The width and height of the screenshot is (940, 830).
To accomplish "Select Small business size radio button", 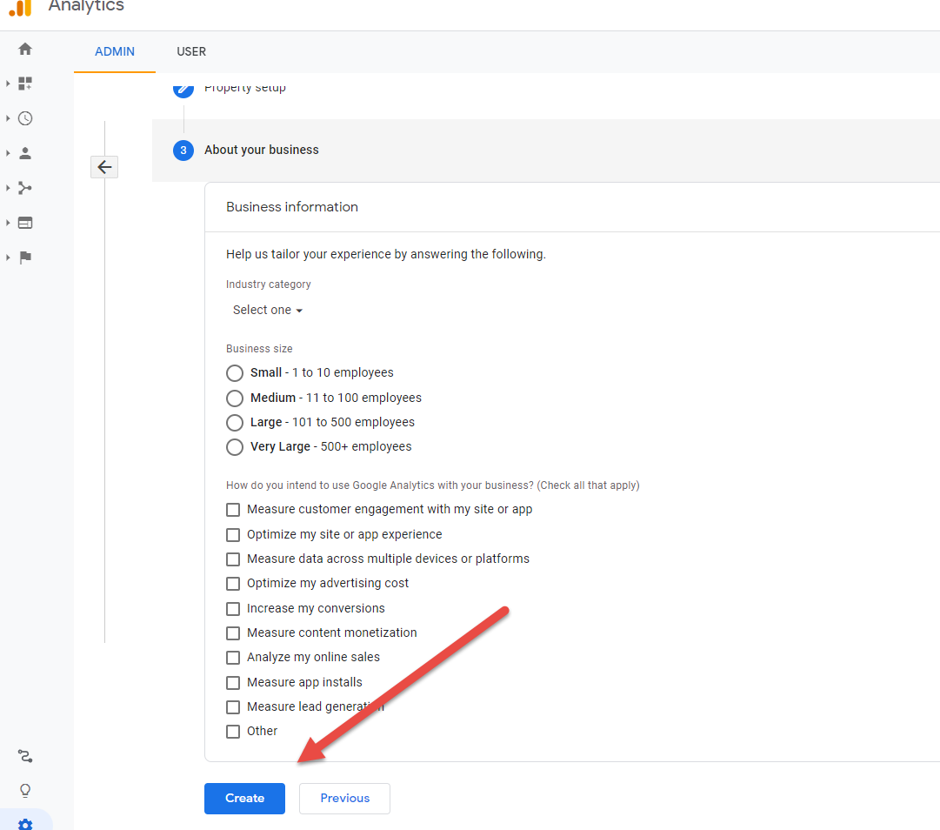I will 235,373.
